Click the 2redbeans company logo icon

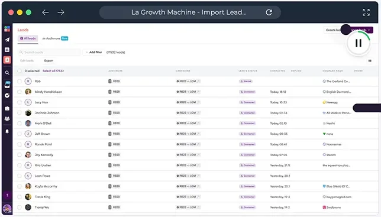pyautogui.click(x=324, y=208)
